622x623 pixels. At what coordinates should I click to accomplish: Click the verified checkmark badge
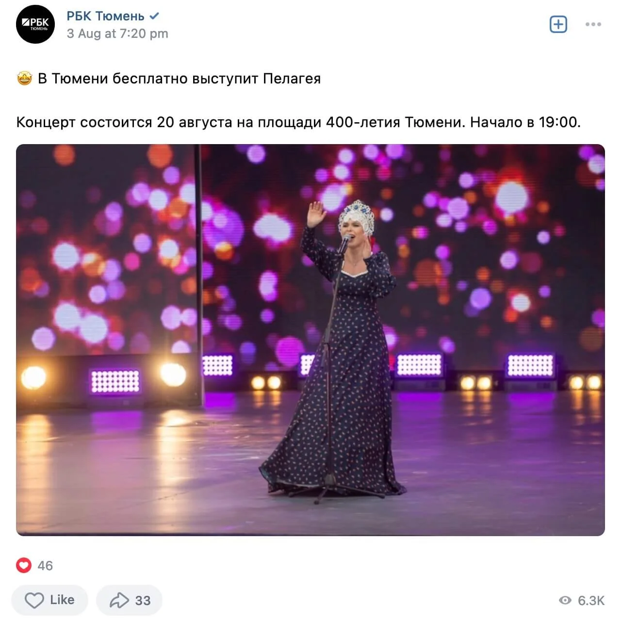(154, 16)
